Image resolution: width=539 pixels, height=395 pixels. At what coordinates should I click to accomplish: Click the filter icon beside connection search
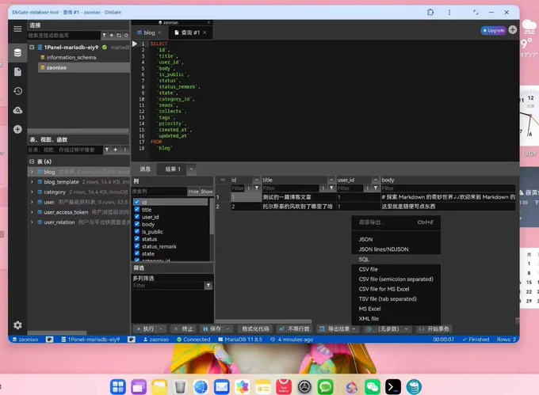[x=104, y=35]
